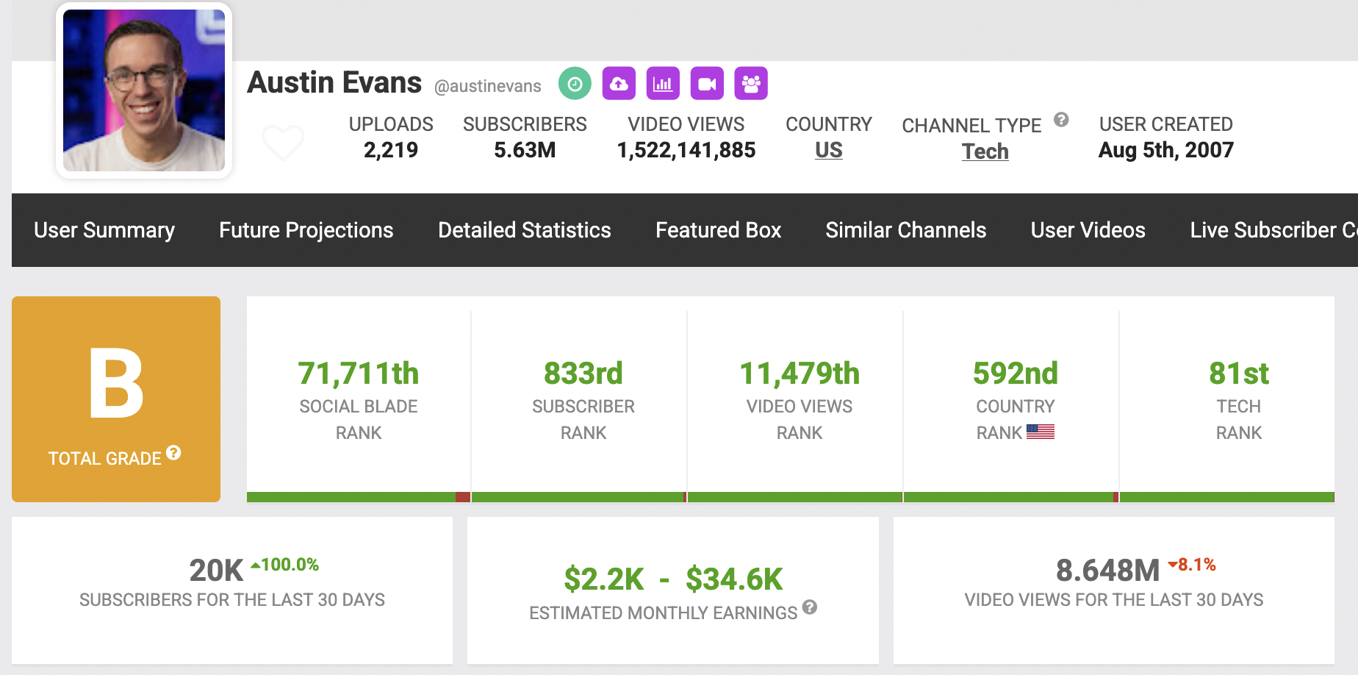Click the US flag in Country Rank

1041,432
